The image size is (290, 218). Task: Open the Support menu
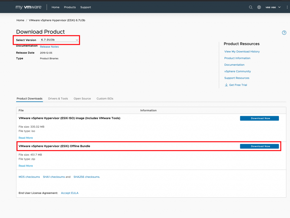86,7
